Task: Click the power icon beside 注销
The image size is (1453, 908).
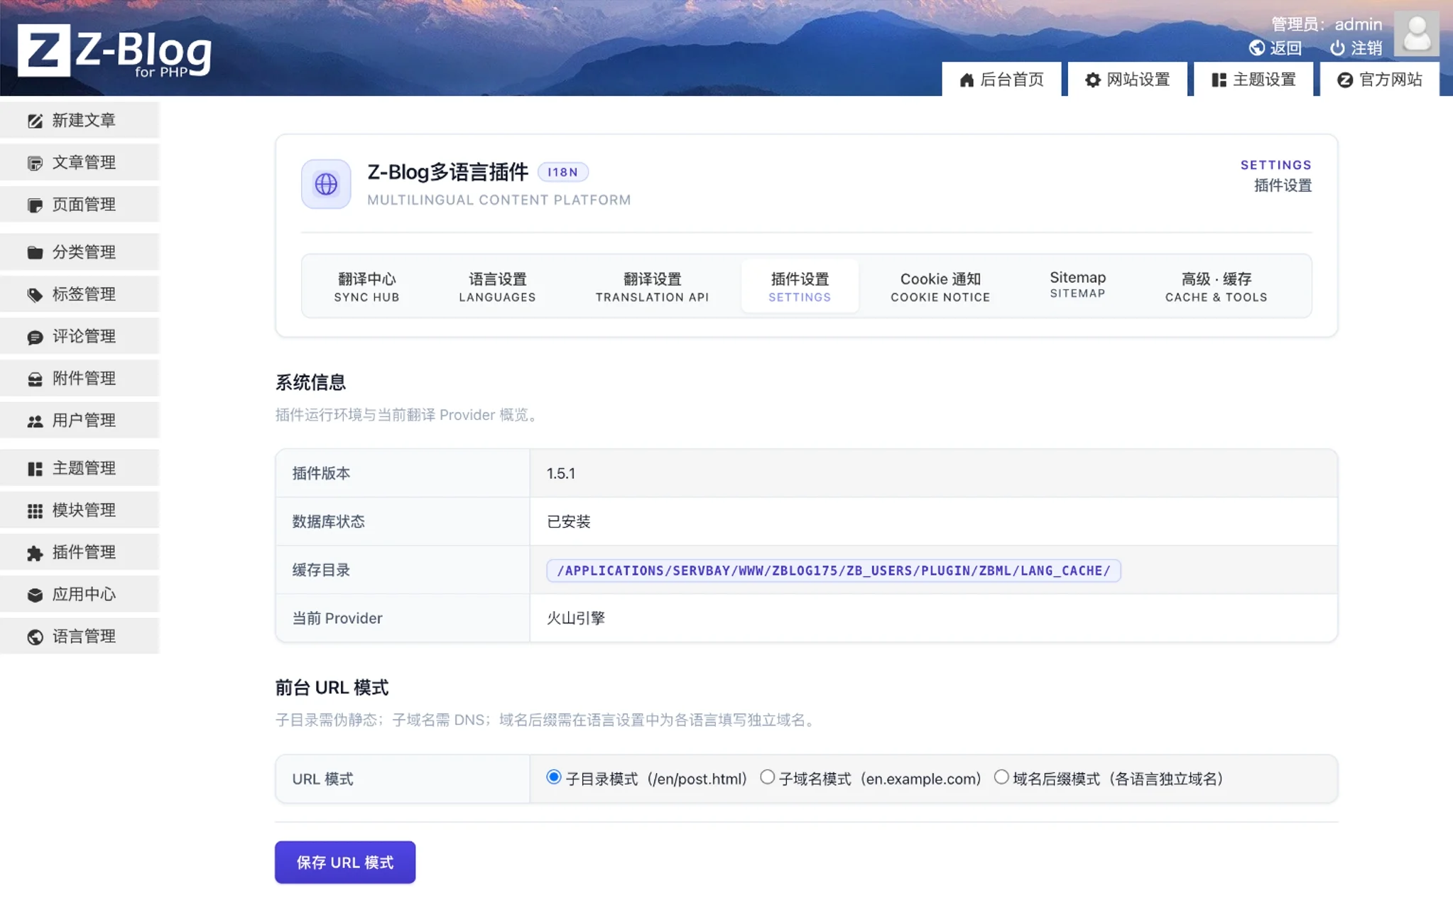Action: point(1337,48)
